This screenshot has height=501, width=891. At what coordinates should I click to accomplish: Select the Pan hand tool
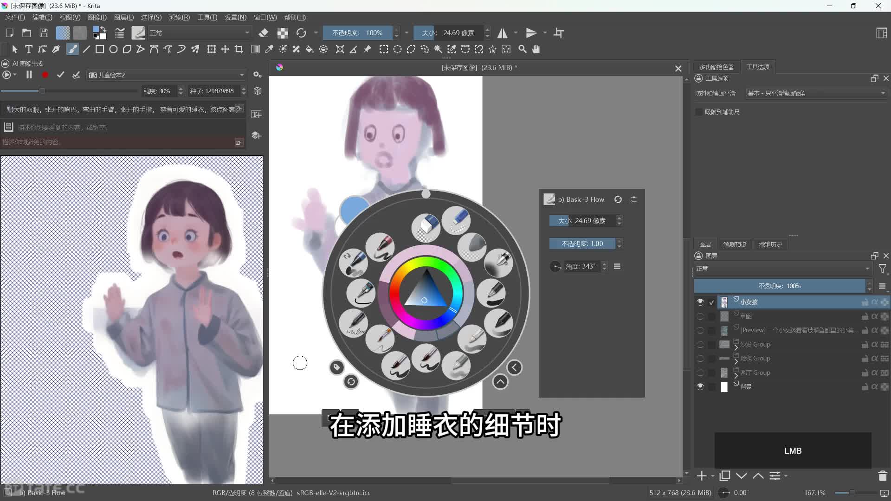(x=536, y=49)
